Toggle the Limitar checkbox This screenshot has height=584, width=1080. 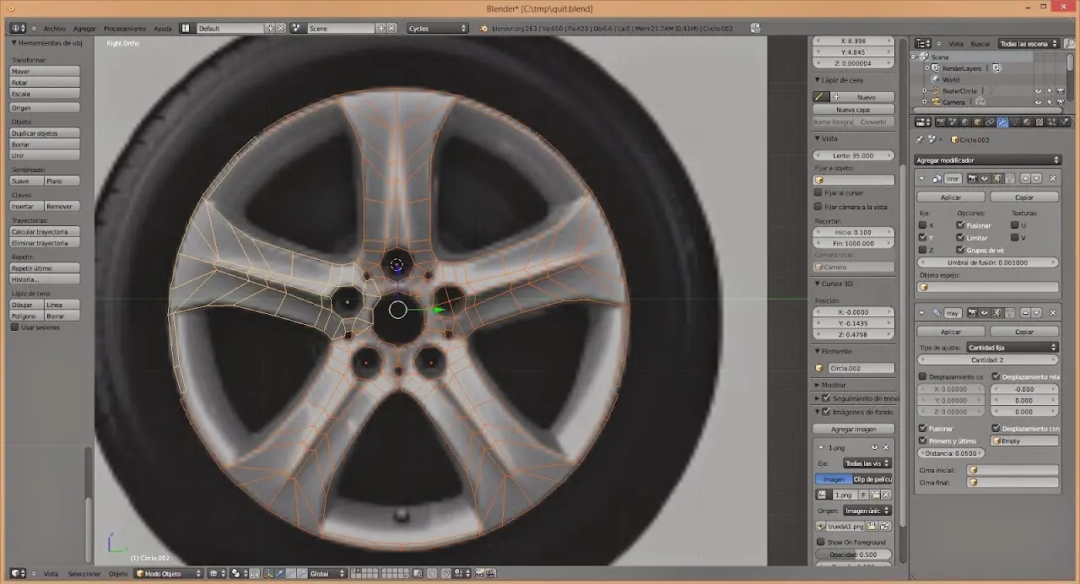point(961,237)
